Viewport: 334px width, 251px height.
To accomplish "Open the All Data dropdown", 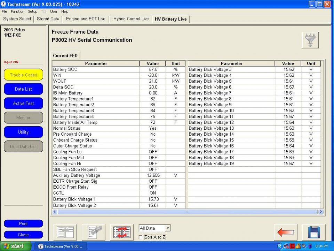I will coord(168,228).
